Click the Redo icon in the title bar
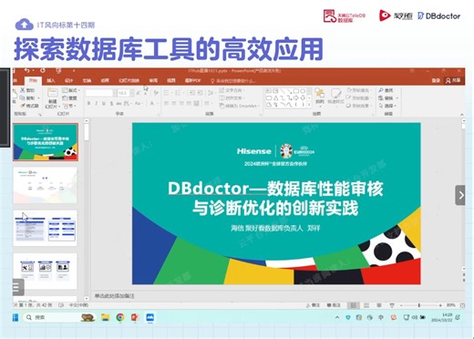 coord(43,70)
